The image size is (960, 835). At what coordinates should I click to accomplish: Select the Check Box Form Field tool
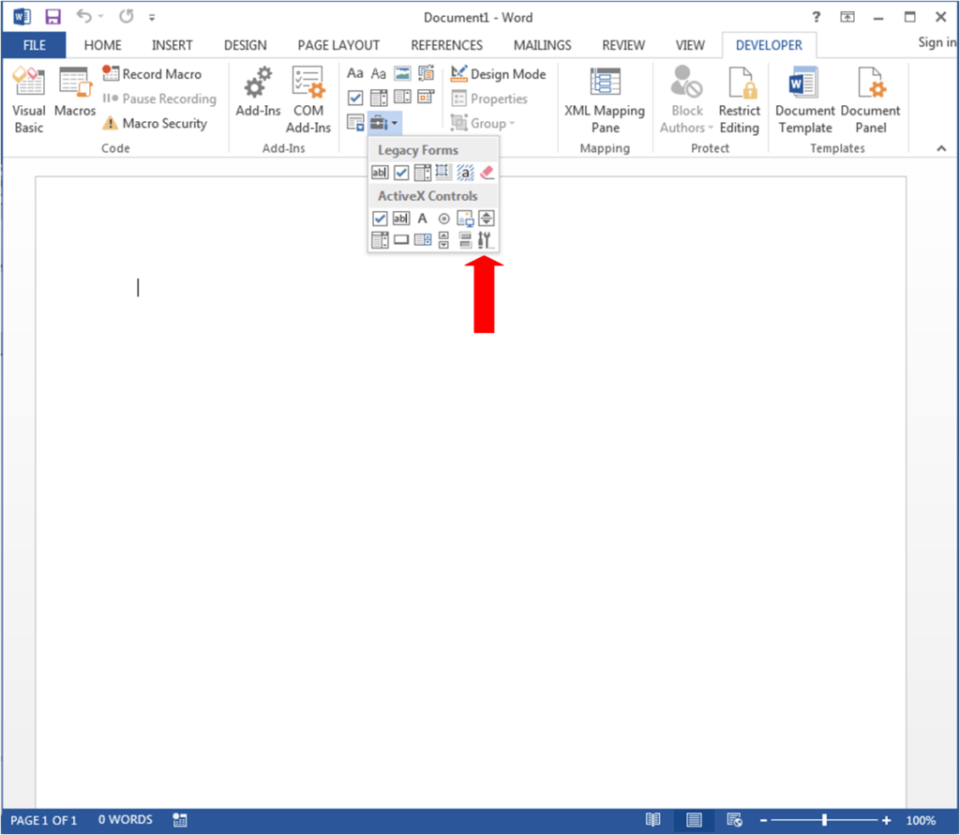point(401,172)
